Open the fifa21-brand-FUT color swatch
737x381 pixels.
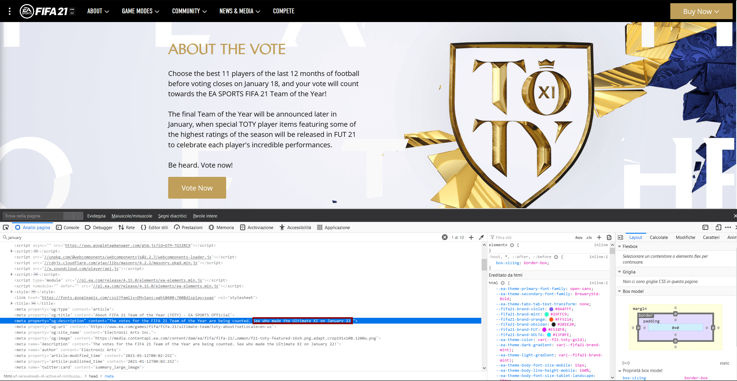tap(544, 330)
